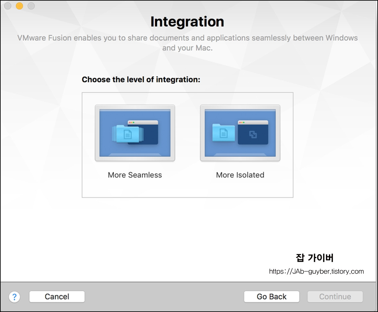Click the More Seamless label text

tap(135, 175)
